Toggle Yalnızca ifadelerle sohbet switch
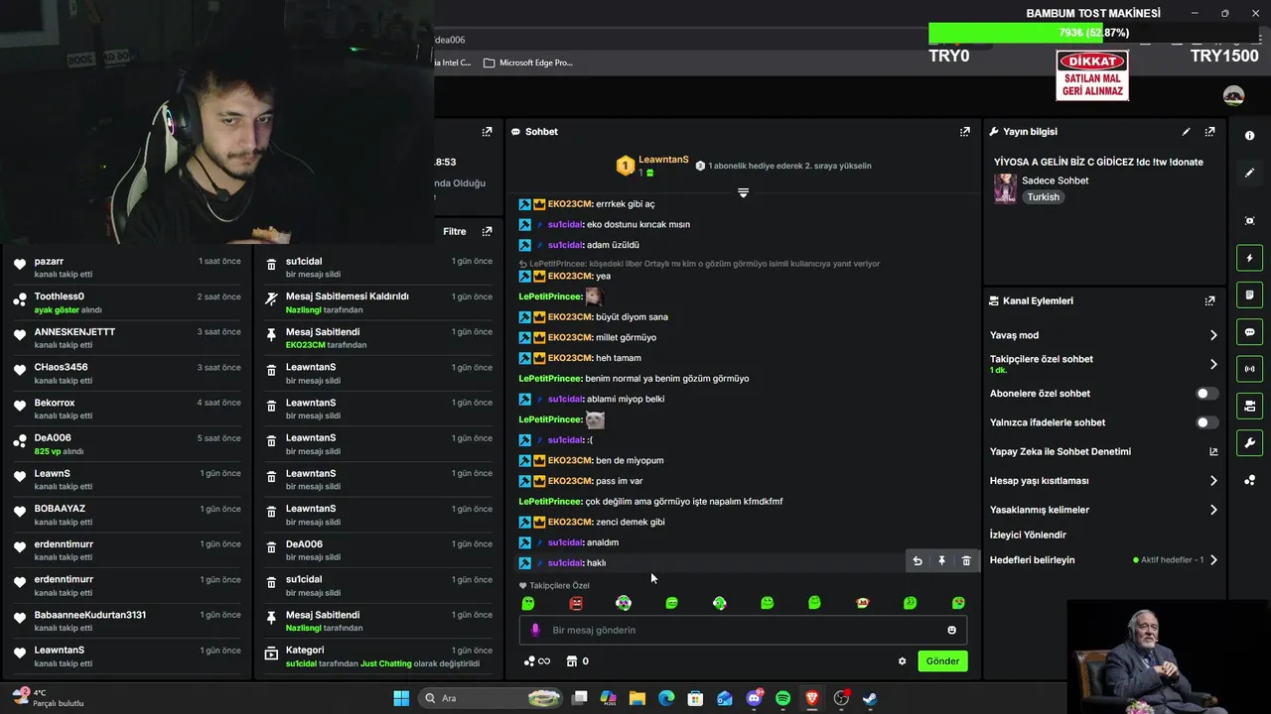1271x714 pixels. (1206, 422)
